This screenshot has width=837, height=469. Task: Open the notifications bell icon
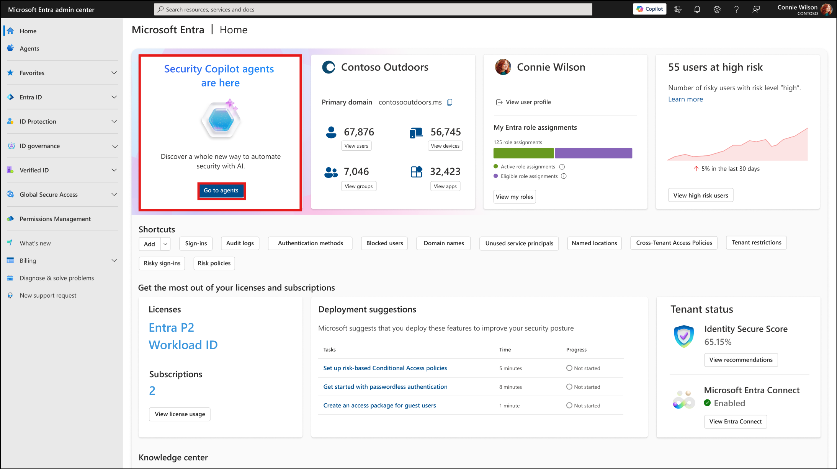[697, 9]
